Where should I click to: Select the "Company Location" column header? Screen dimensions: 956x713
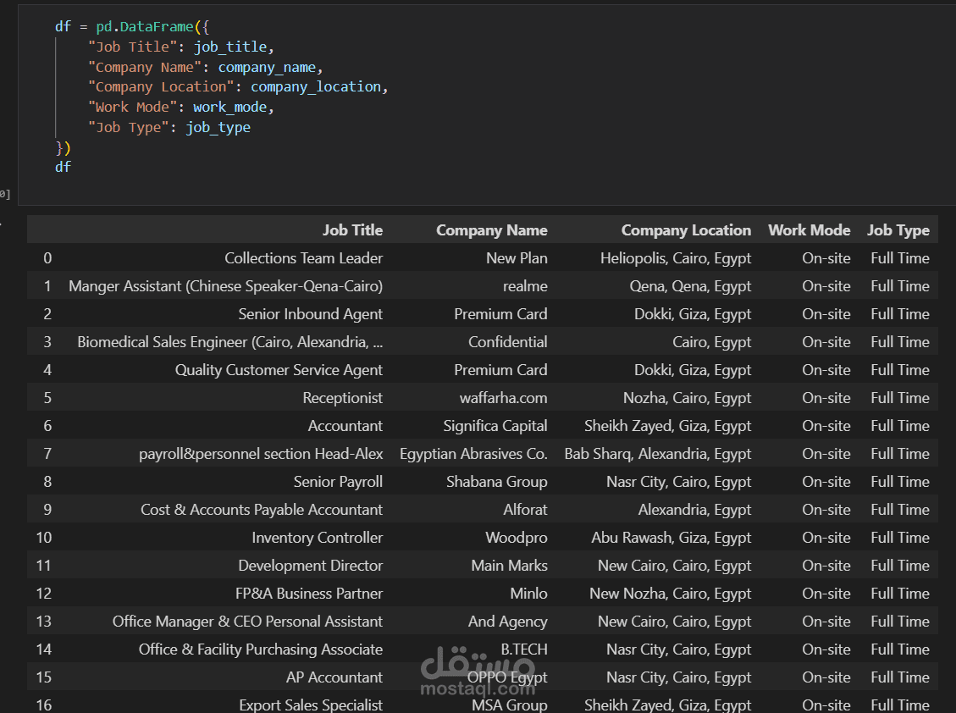tap(686, 229)
